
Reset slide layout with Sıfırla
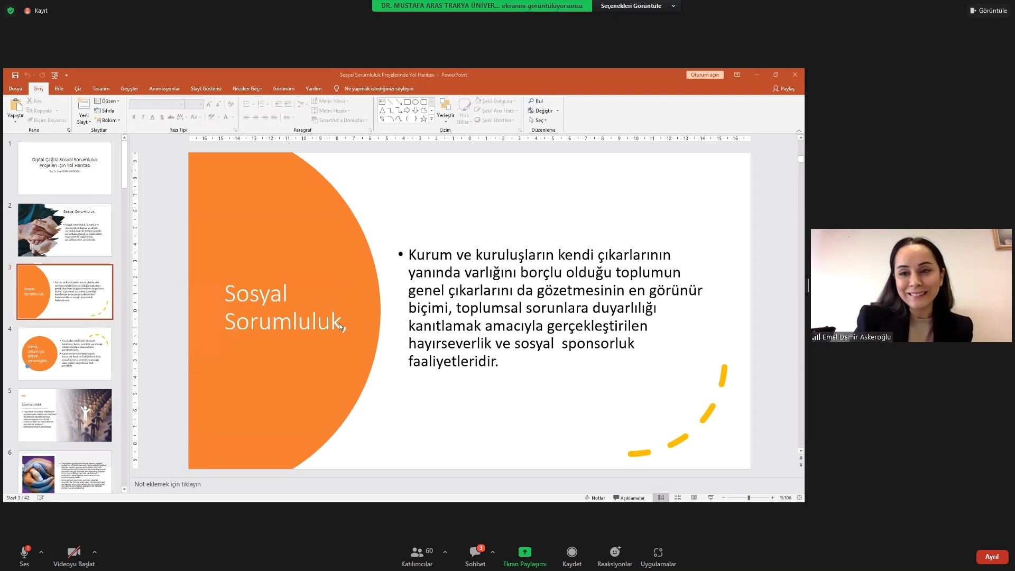104,110
